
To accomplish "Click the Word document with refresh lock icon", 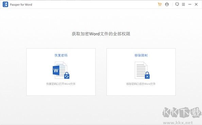I will [61, 70].
